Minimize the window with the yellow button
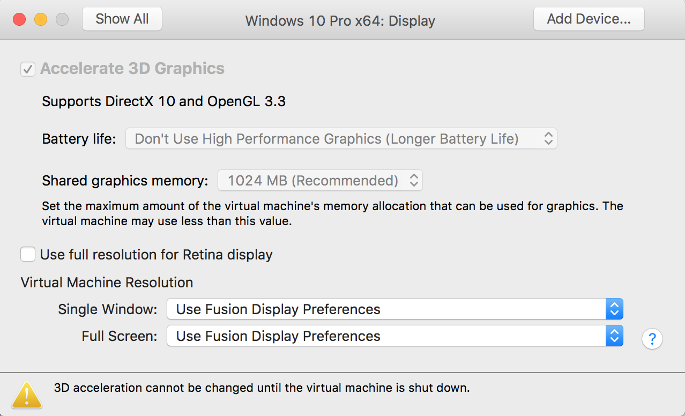The image size is (685, 416). [x=41, y=20]
